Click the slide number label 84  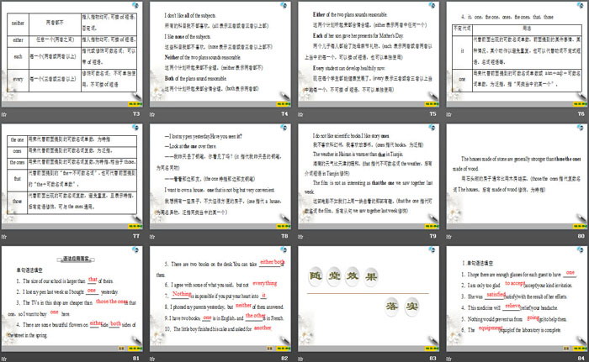[x=581, y=359]
